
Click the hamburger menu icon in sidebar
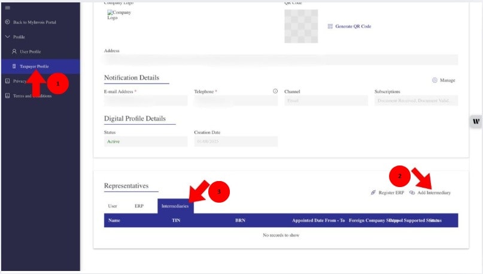point(7,7)
